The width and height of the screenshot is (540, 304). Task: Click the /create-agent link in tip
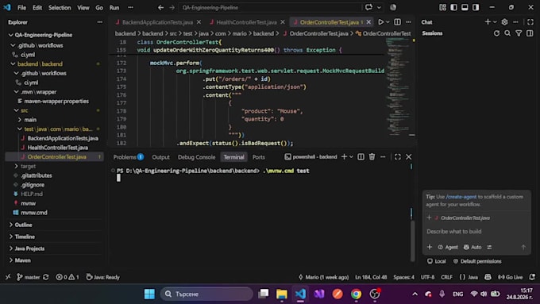[x=461, y=197]
